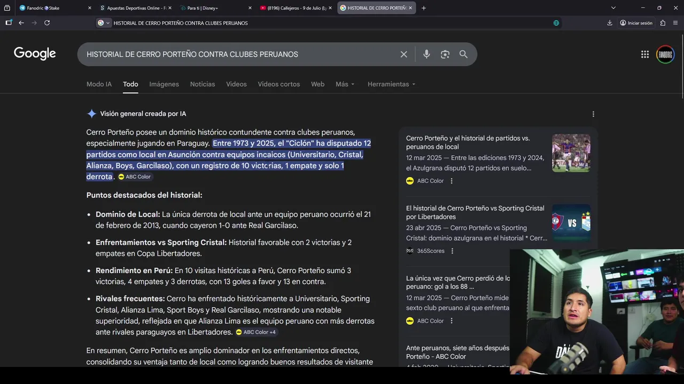Select the Todo search tab
Viewport: 684px width, 384px height.
pos(130,84)
